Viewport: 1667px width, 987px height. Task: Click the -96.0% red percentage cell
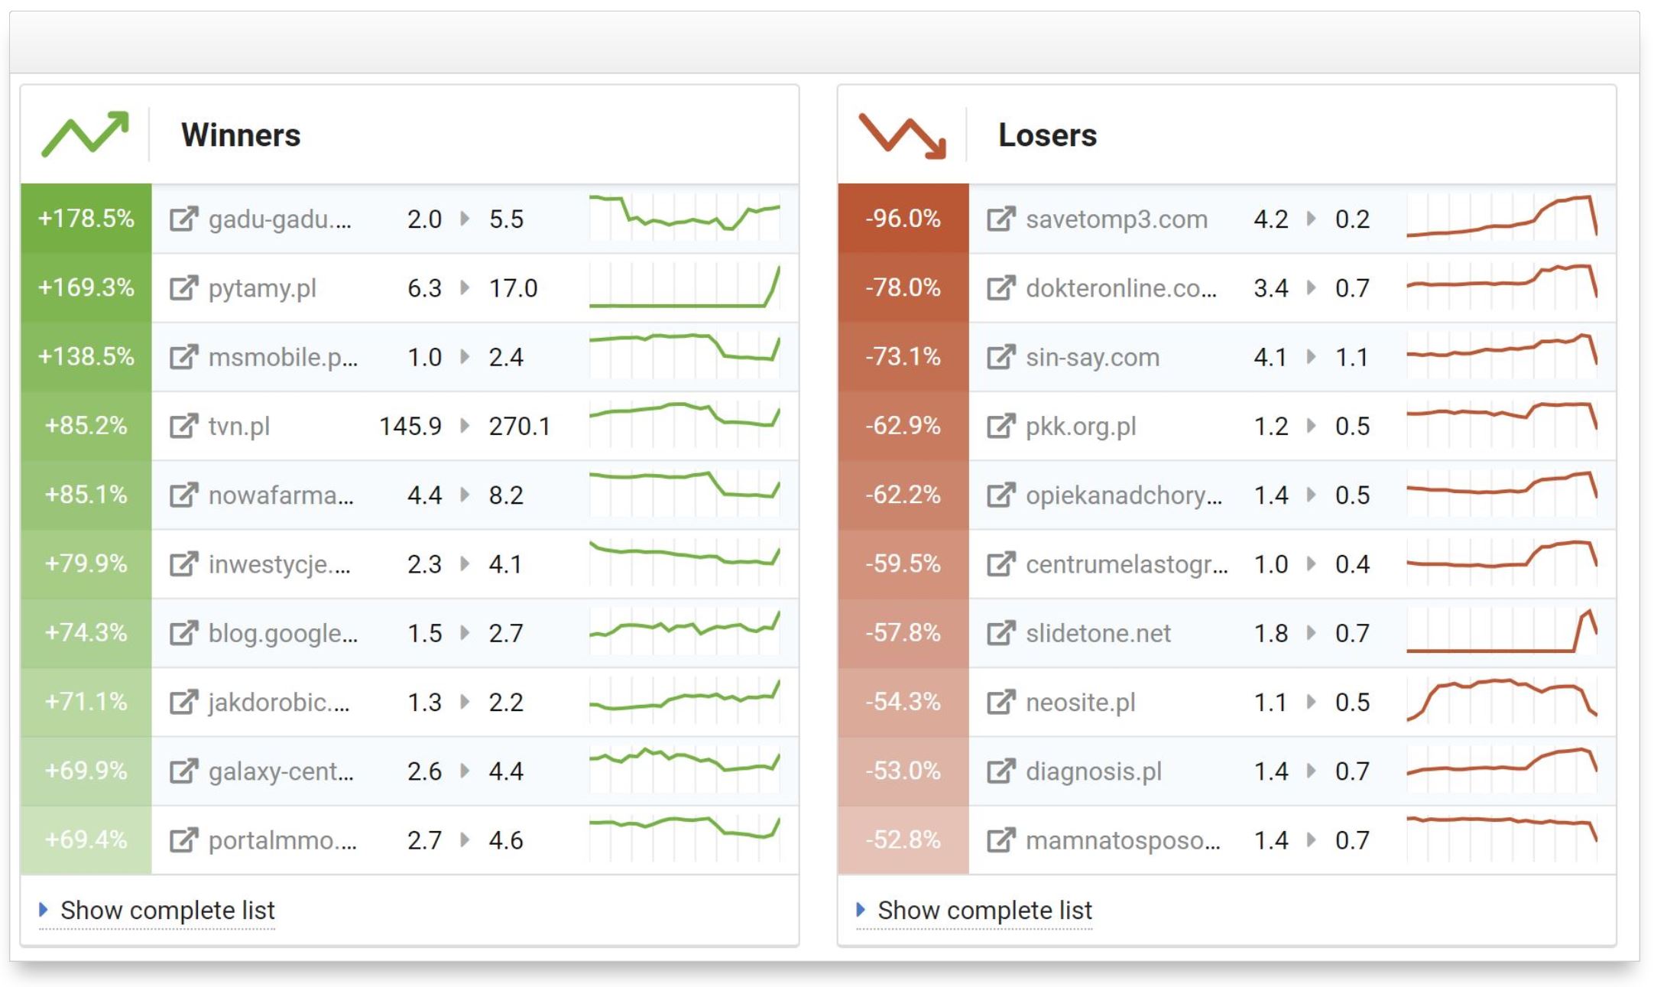click(x=903, y=219)
